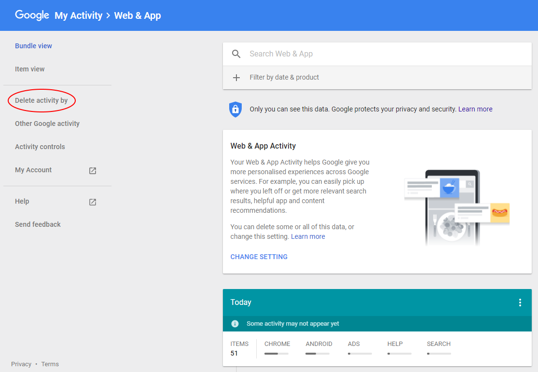This screenshot has height=372, width=538.
Task: Click the Today card heading
Action: (x=241, y=303)
